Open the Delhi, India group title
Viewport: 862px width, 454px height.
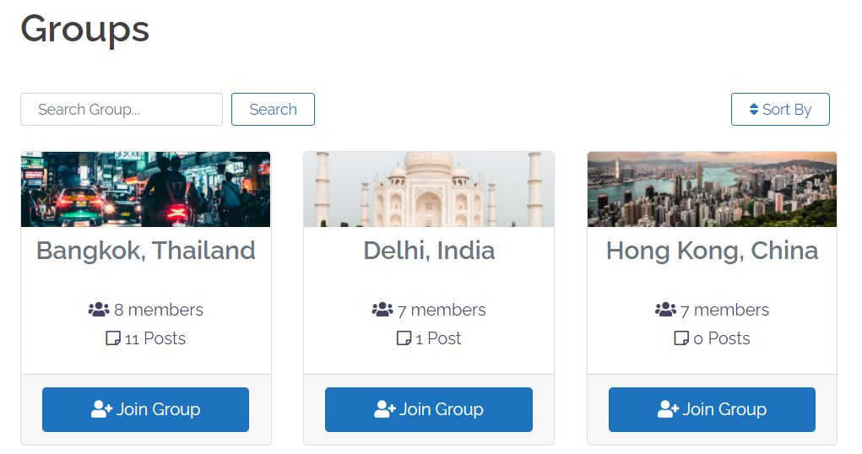(x=429, y=251)
